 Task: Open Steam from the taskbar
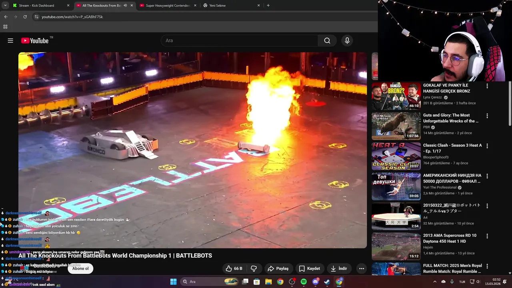pos(327,282)
